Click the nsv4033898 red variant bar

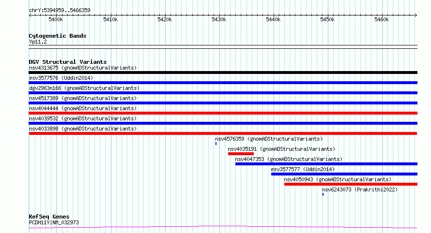(x=223, y=133)
